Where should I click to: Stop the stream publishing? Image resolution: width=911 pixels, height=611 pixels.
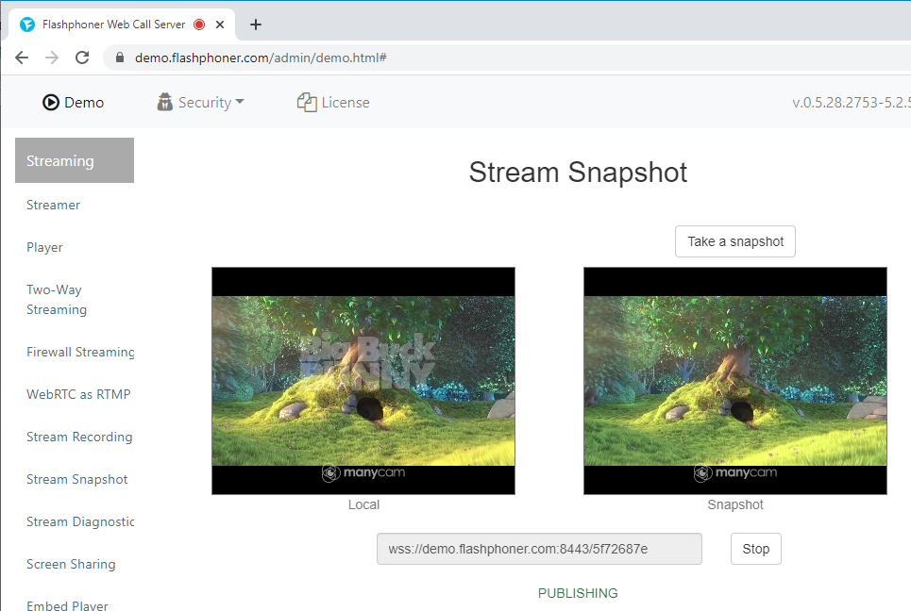coord(756,549)
